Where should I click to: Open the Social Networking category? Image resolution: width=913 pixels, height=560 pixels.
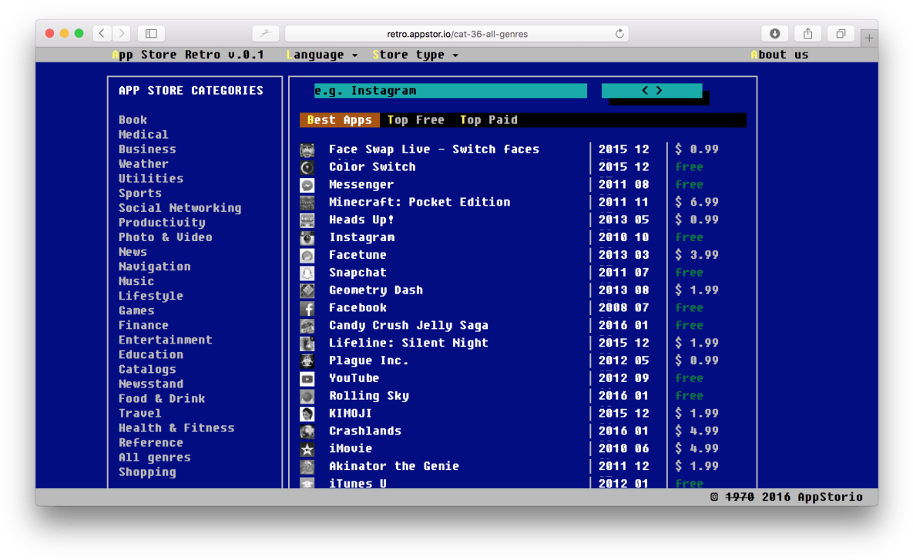click(x=180, y=208)
